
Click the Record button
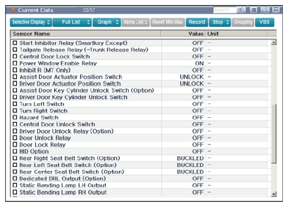pyautogui.click(x=197, y=22)
